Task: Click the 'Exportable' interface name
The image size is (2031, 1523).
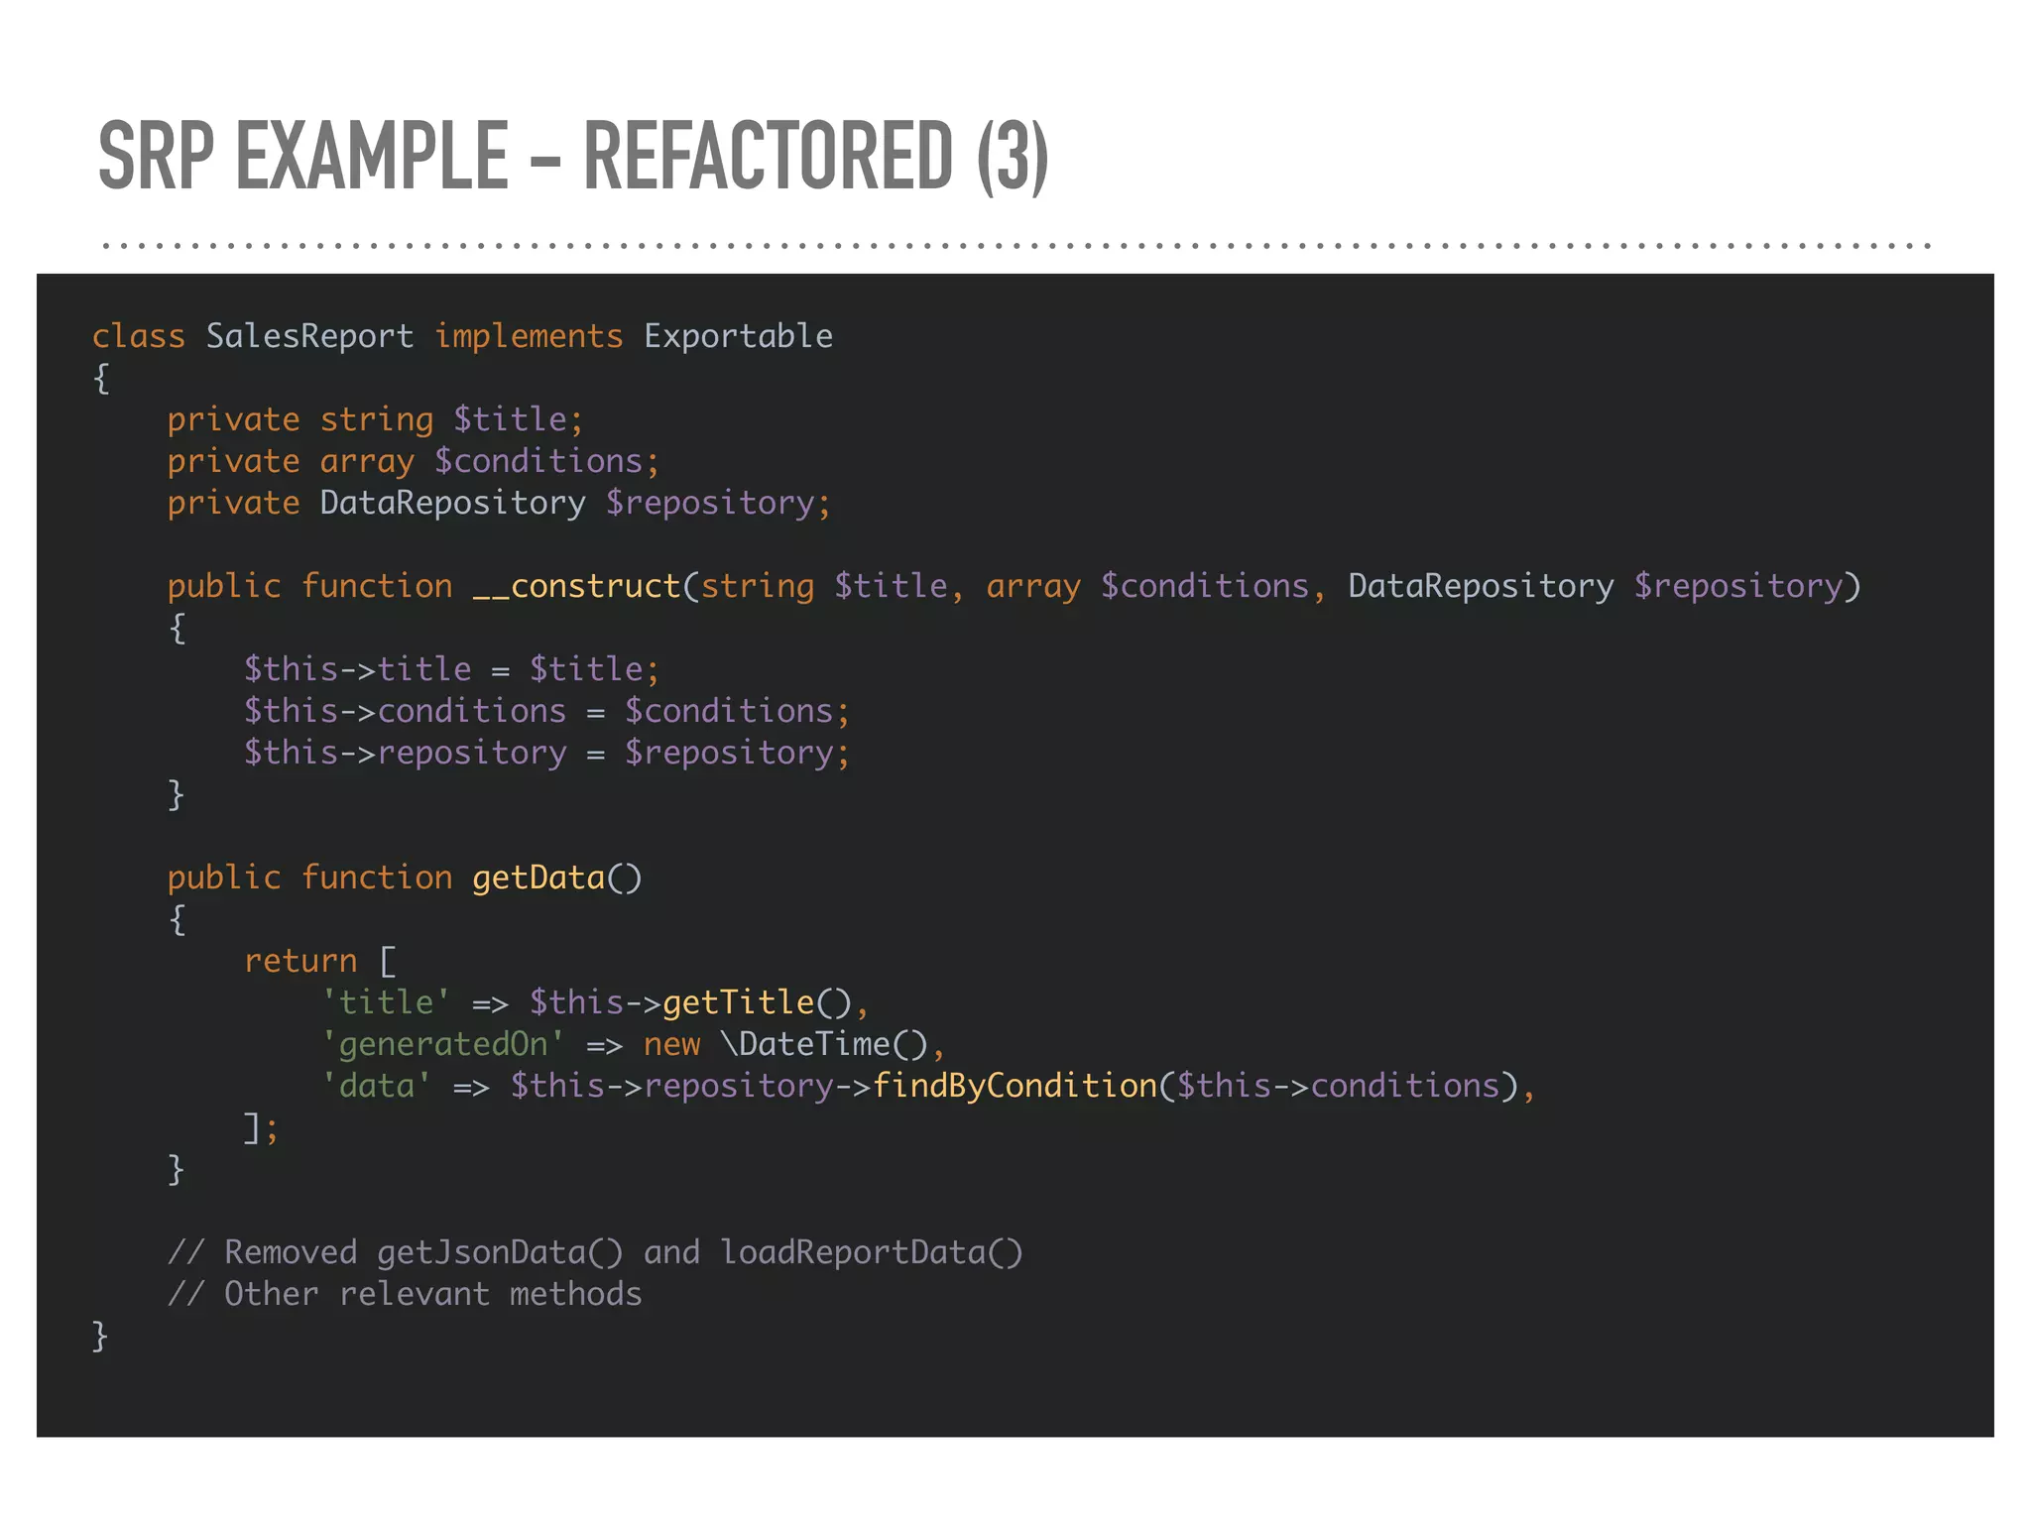Action: 738,336
